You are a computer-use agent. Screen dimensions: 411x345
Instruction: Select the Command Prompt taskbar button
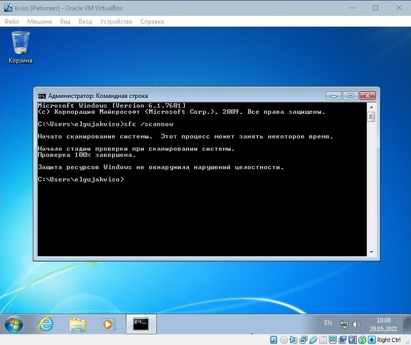pyautogui.click(x=141, y=324)
